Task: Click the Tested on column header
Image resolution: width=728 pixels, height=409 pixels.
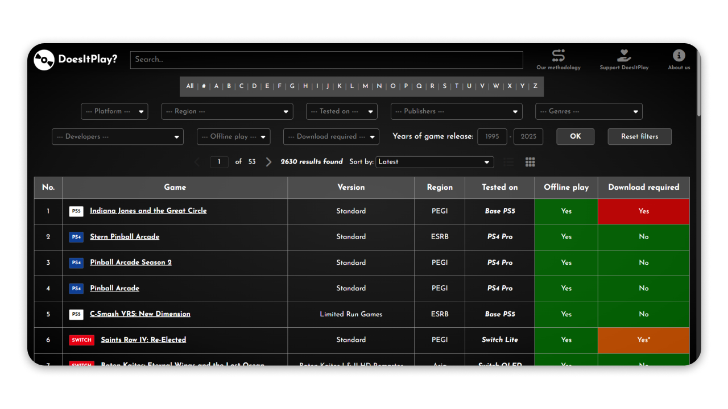Action: point(500,187)
